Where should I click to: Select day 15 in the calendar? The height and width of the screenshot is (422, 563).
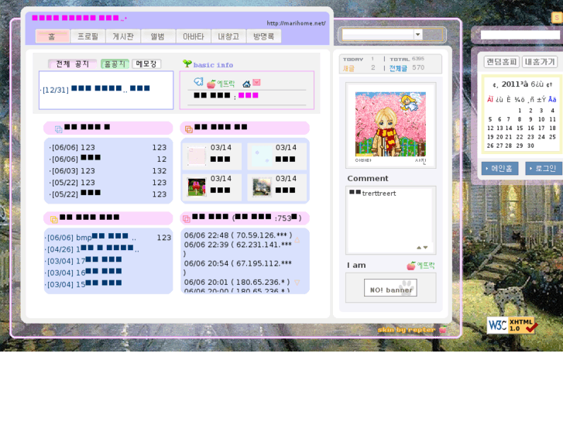520,128
